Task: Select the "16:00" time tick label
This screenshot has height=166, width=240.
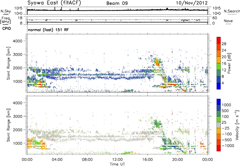Action: 147,160
